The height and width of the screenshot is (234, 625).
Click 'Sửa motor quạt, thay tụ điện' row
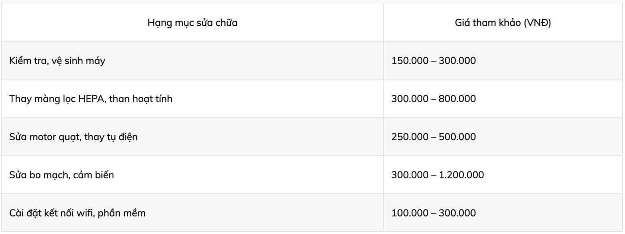[312, 136]
